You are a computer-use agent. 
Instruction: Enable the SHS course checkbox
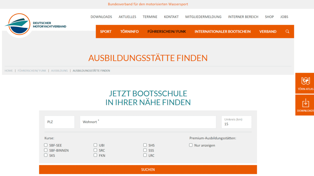(x=145, y=145)
